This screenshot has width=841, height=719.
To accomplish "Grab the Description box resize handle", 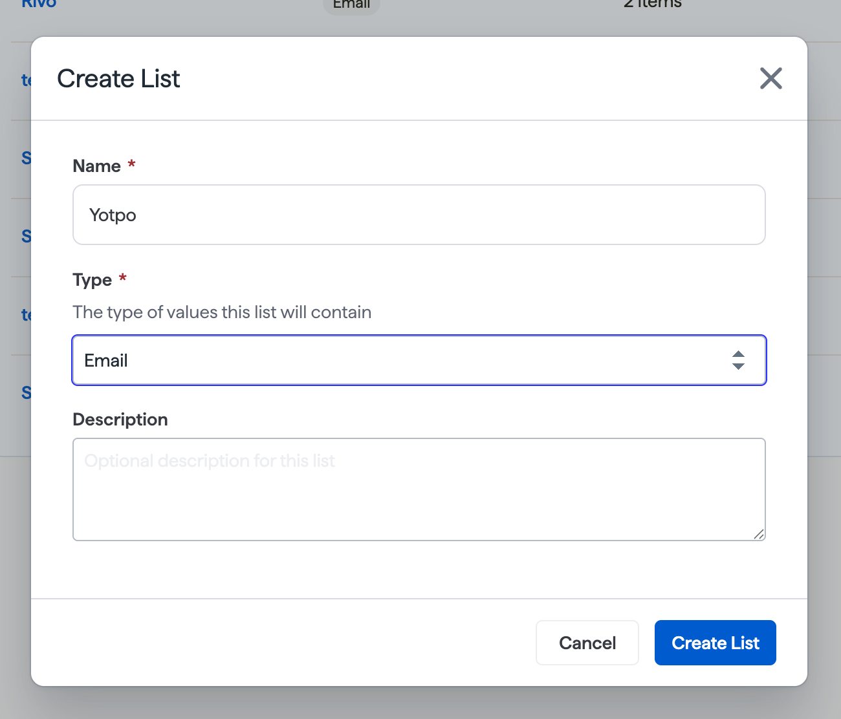I will coord(759,533).
